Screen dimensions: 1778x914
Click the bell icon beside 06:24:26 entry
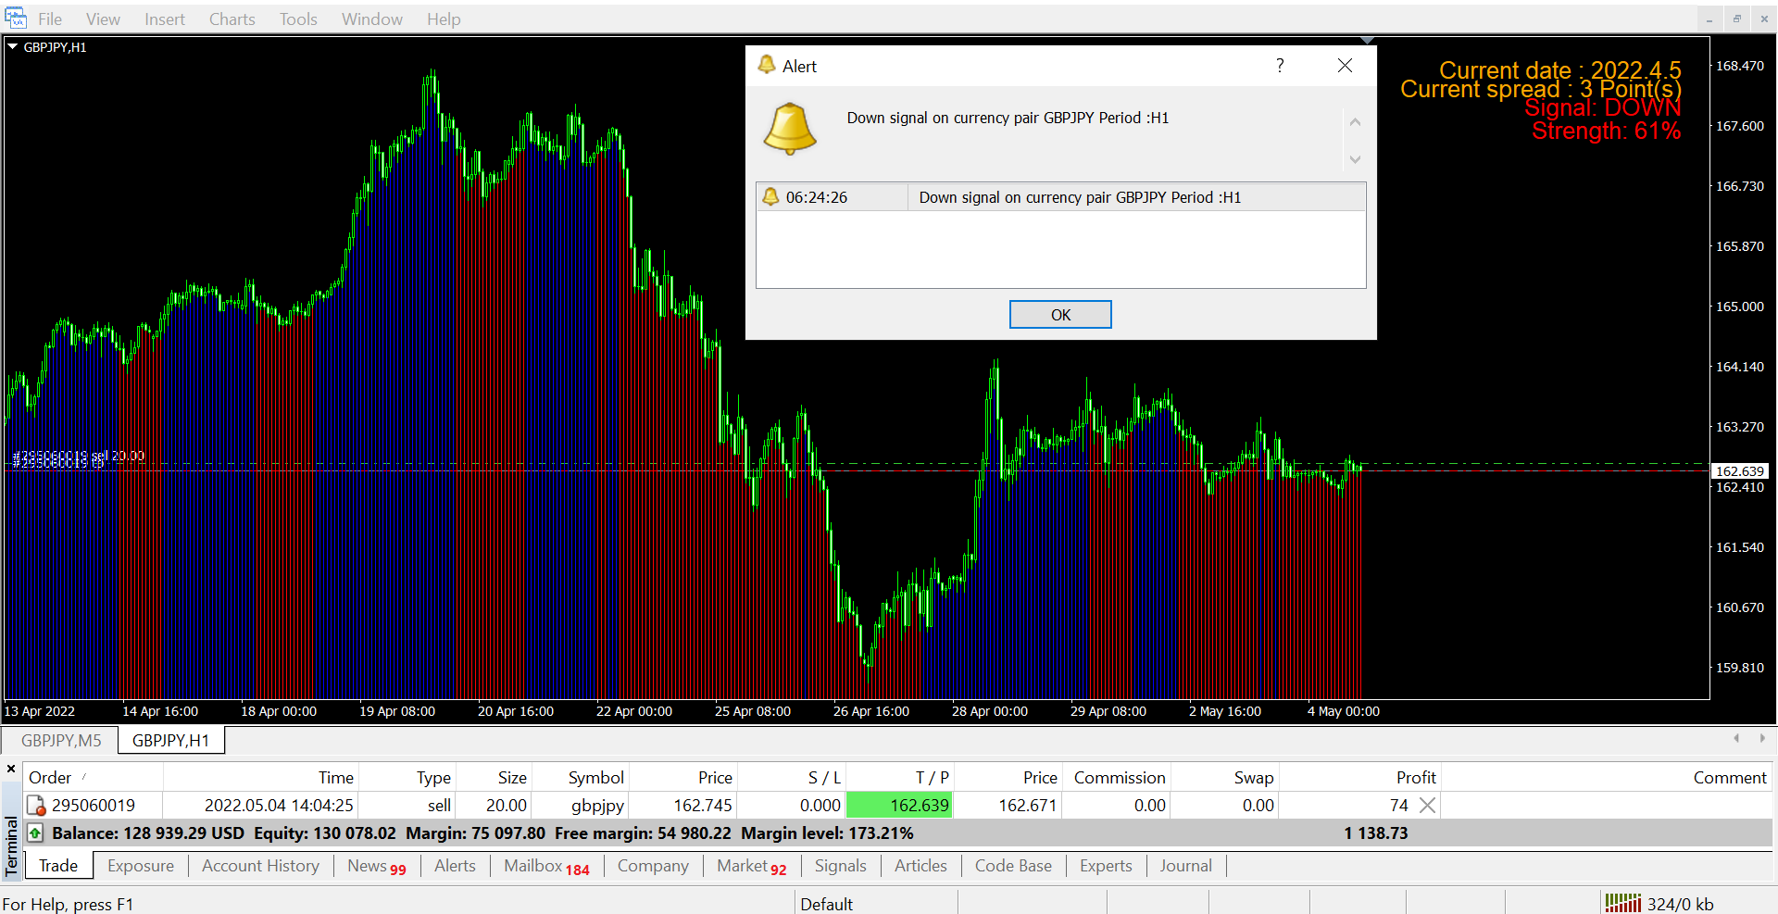[770, 196]
